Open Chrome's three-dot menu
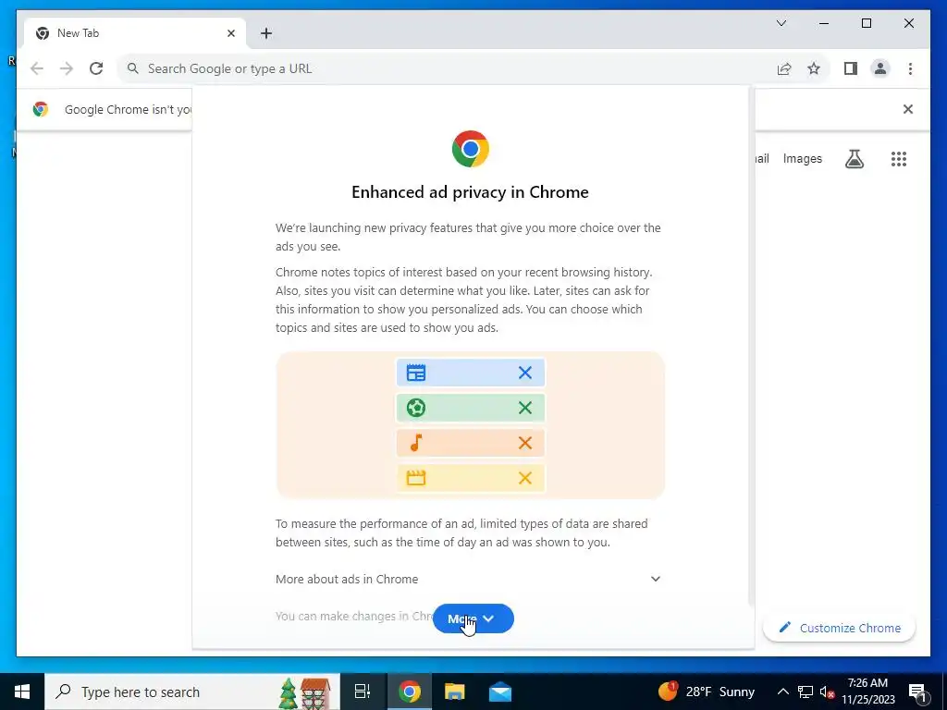 point(910,68)
